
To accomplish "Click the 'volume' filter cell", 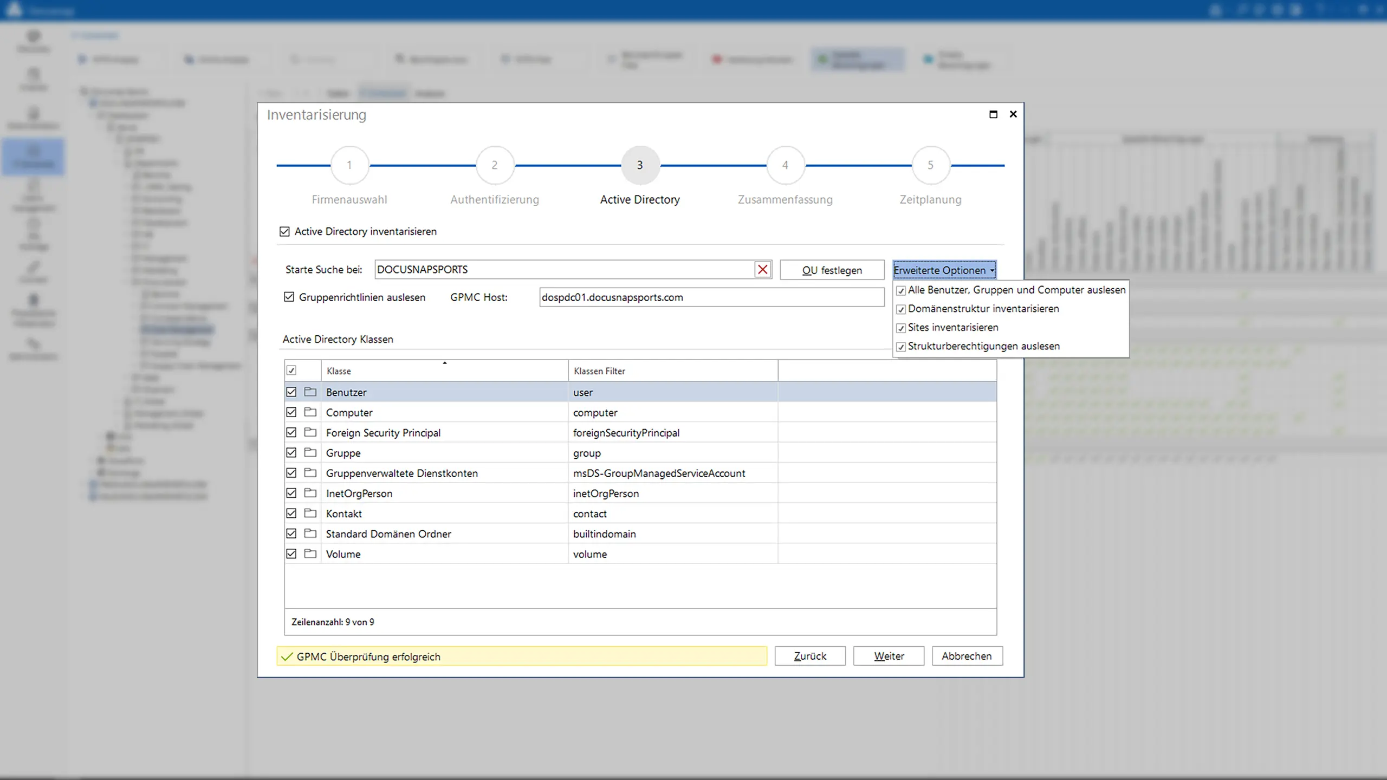I will coord(673,554).
